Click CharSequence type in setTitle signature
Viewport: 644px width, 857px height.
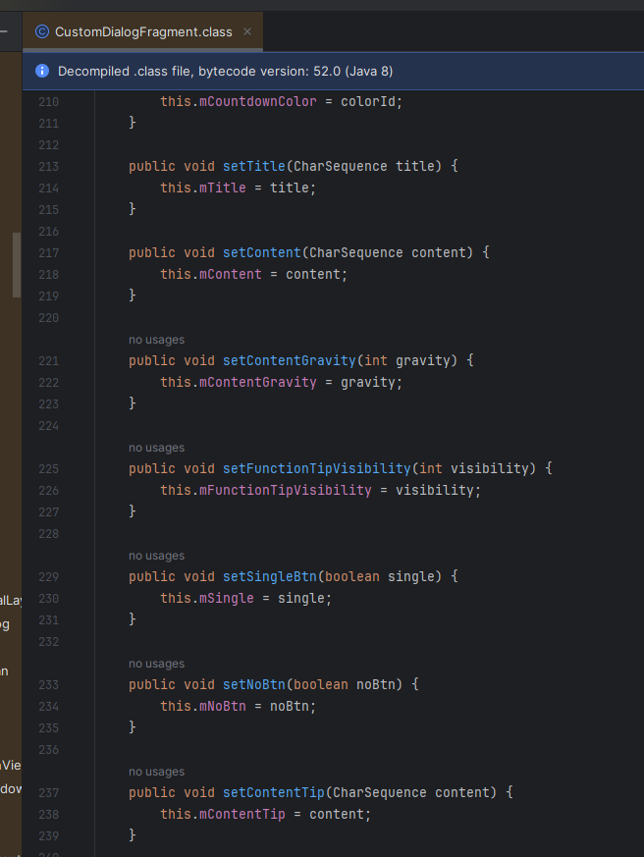click(340, 166)
